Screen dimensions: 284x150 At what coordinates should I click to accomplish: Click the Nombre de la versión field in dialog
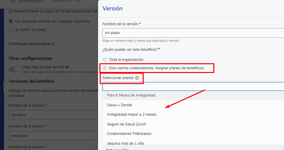click(193, 33)
